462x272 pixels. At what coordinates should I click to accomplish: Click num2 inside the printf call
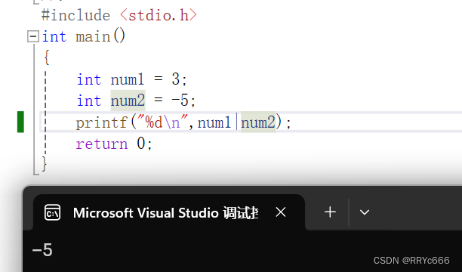click(x=258, y=122)
